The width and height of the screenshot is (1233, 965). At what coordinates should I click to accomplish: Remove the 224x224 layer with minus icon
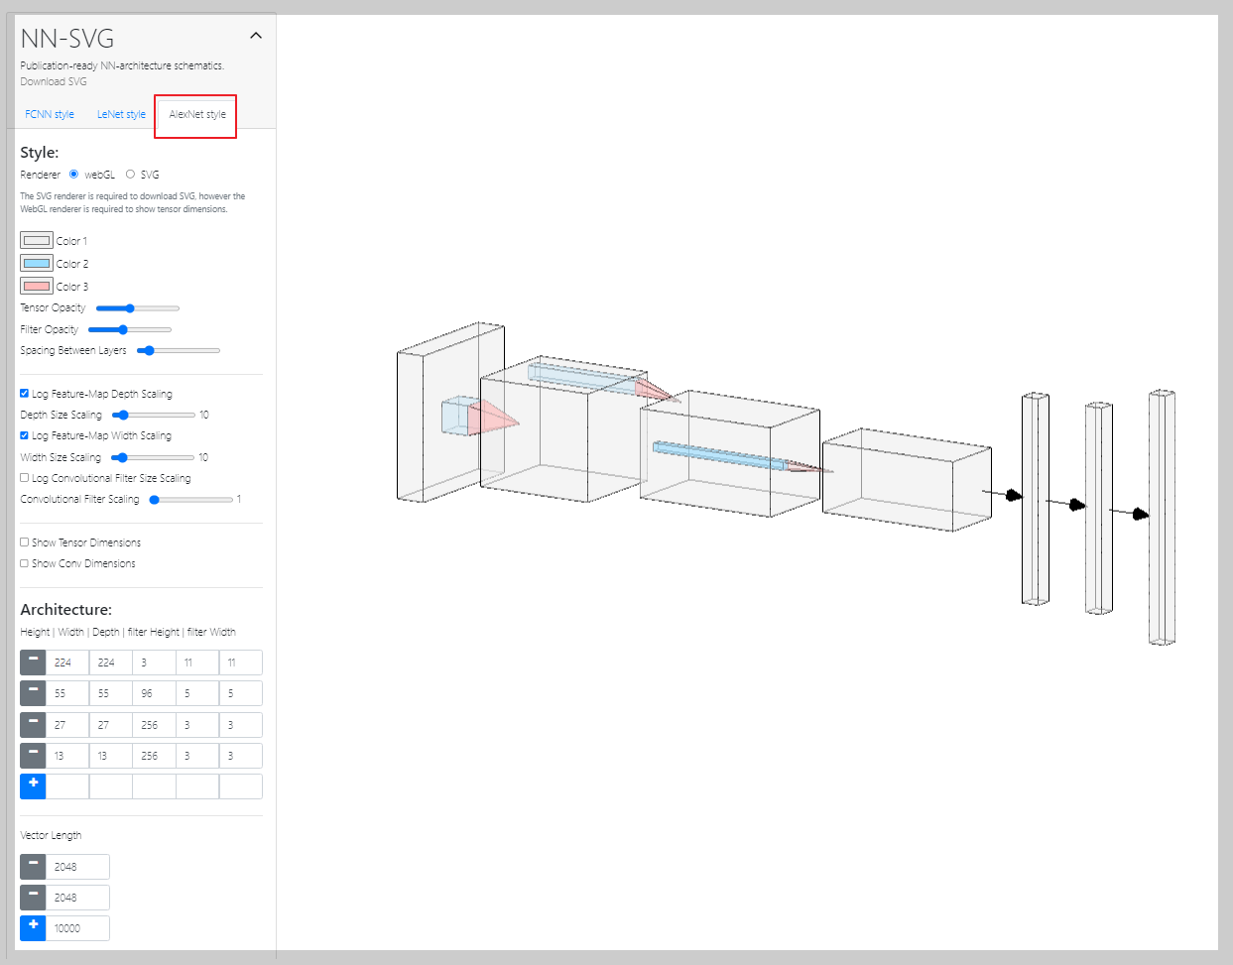(33, 662)
